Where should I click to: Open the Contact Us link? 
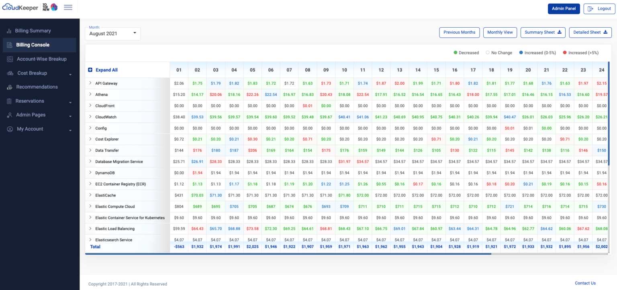(585, 283)
